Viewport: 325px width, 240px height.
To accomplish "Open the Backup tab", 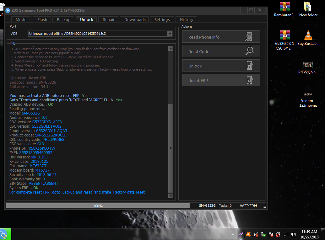I will point(63,19).
